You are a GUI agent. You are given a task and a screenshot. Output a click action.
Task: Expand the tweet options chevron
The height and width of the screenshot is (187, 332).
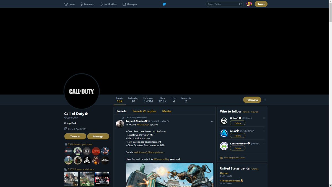coord(212,121)
